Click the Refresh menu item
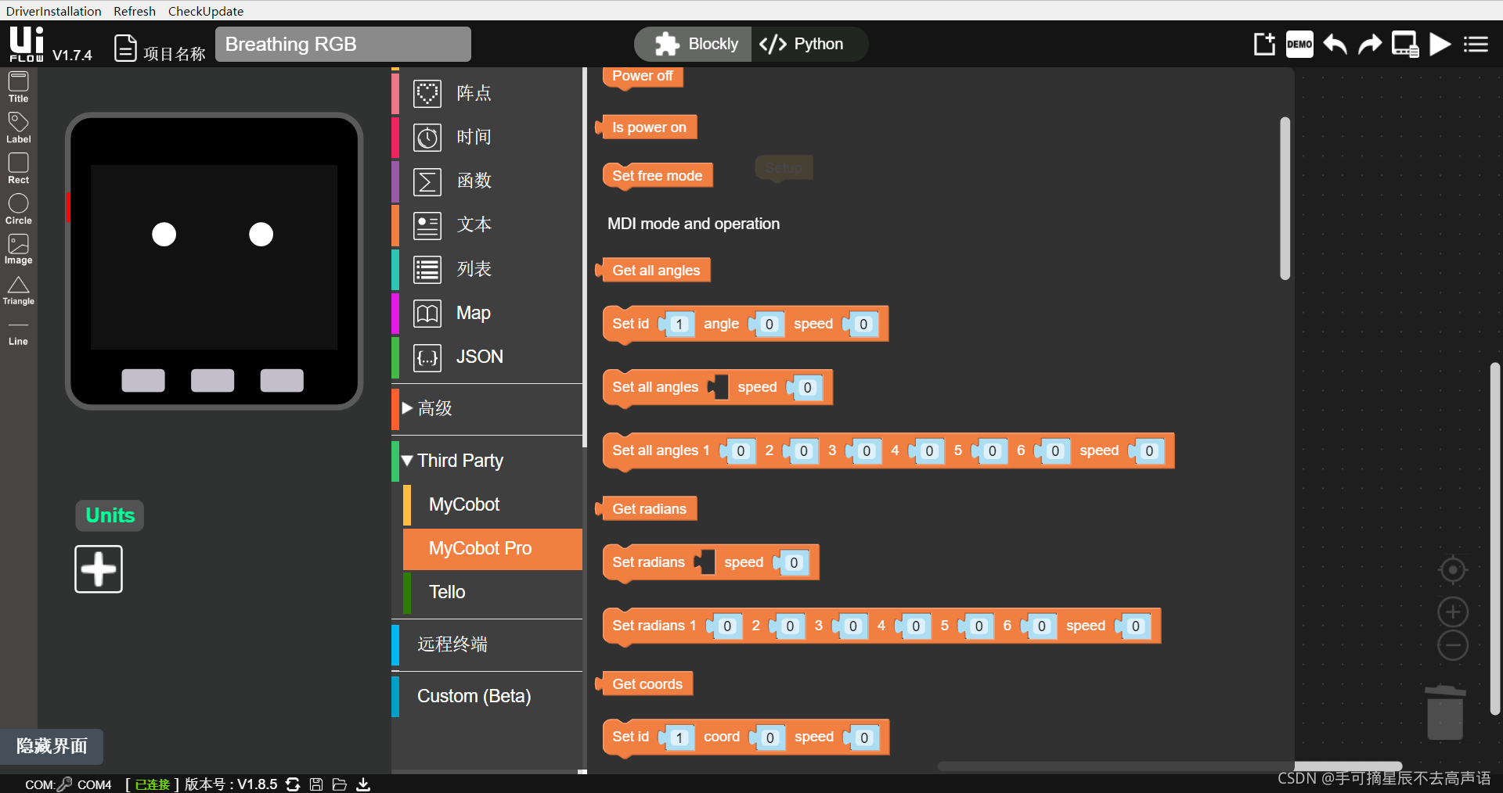This screenshot has width=1503, height=793. coord(134,11)
